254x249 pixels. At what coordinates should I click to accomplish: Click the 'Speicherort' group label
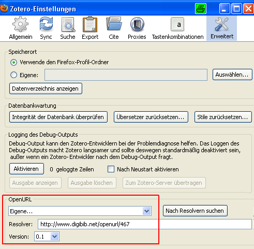23,52
